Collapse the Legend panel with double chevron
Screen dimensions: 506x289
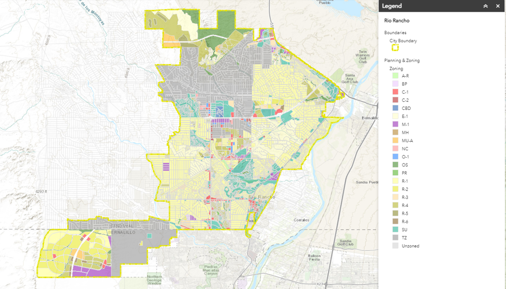coord(485,6)
